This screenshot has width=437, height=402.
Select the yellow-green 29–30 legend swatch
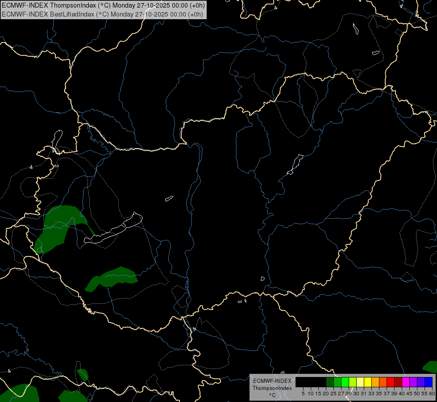(x=353, y=382)
